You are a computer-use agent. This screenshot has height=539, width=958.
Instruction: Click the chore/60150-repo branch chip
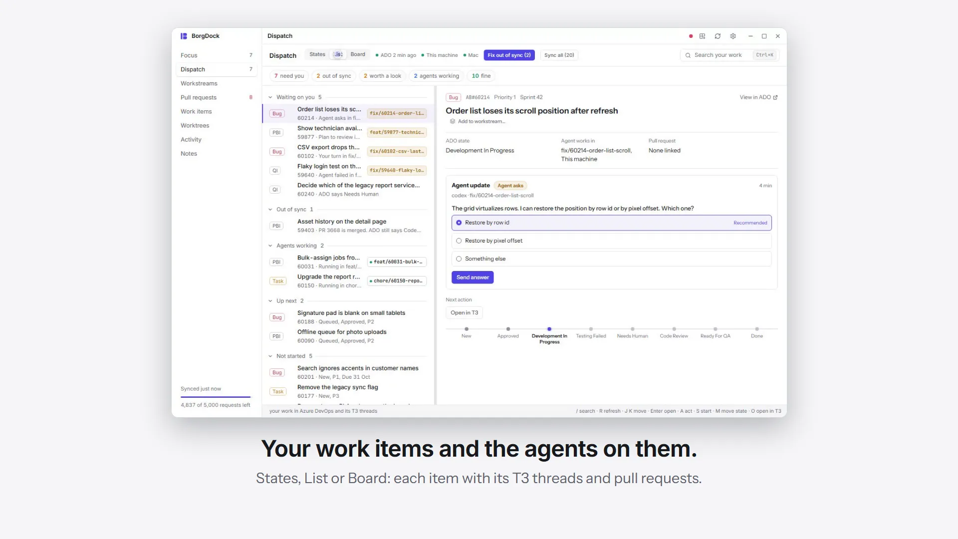coord(397,281)
